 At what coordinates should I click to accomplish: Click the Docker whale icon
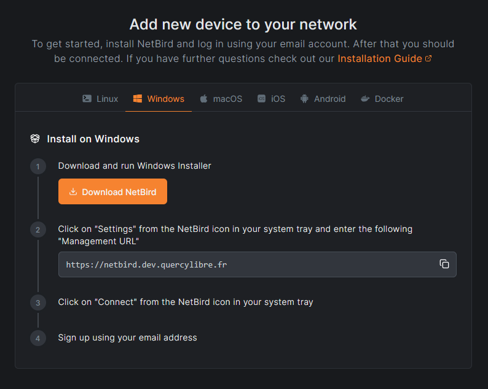pos(365,99)
